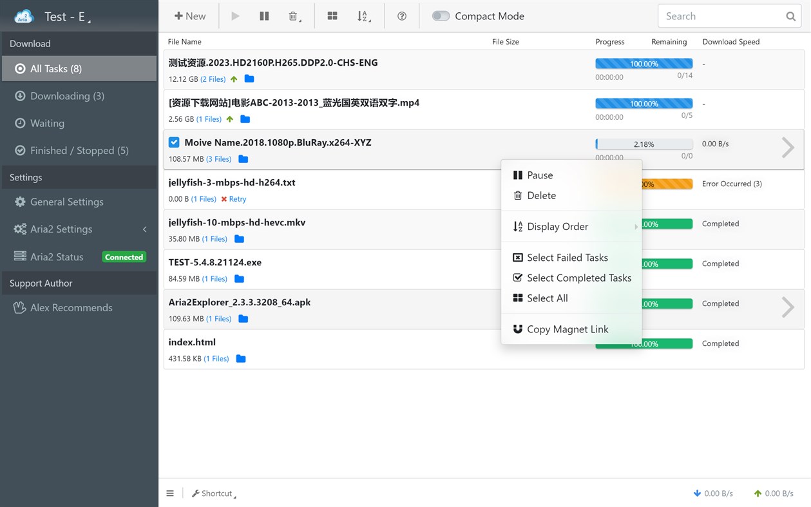Click the New download button
This screenshot has height=507, width=811.
pos(190,15)
